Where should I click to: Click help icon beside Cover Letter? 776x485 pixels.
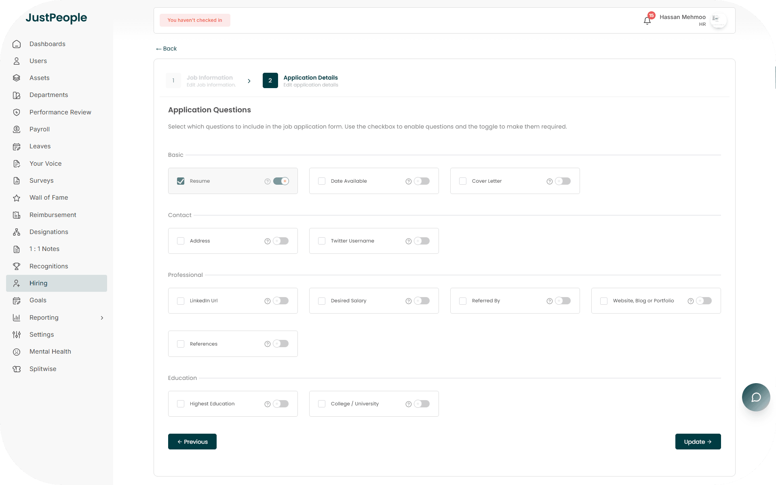(x=549, y=181)
